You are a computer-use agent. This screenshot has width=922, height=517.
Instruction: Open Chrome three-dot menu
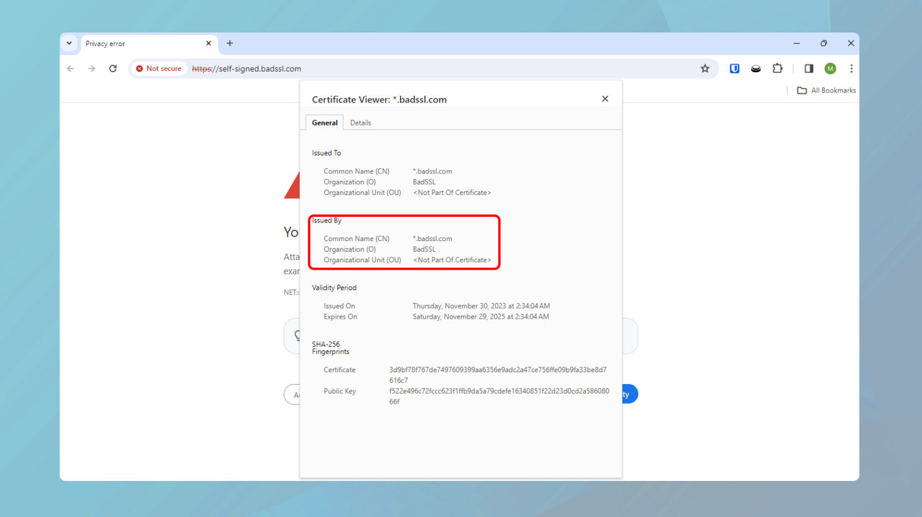pyautogui.click(x=851, y=68)
